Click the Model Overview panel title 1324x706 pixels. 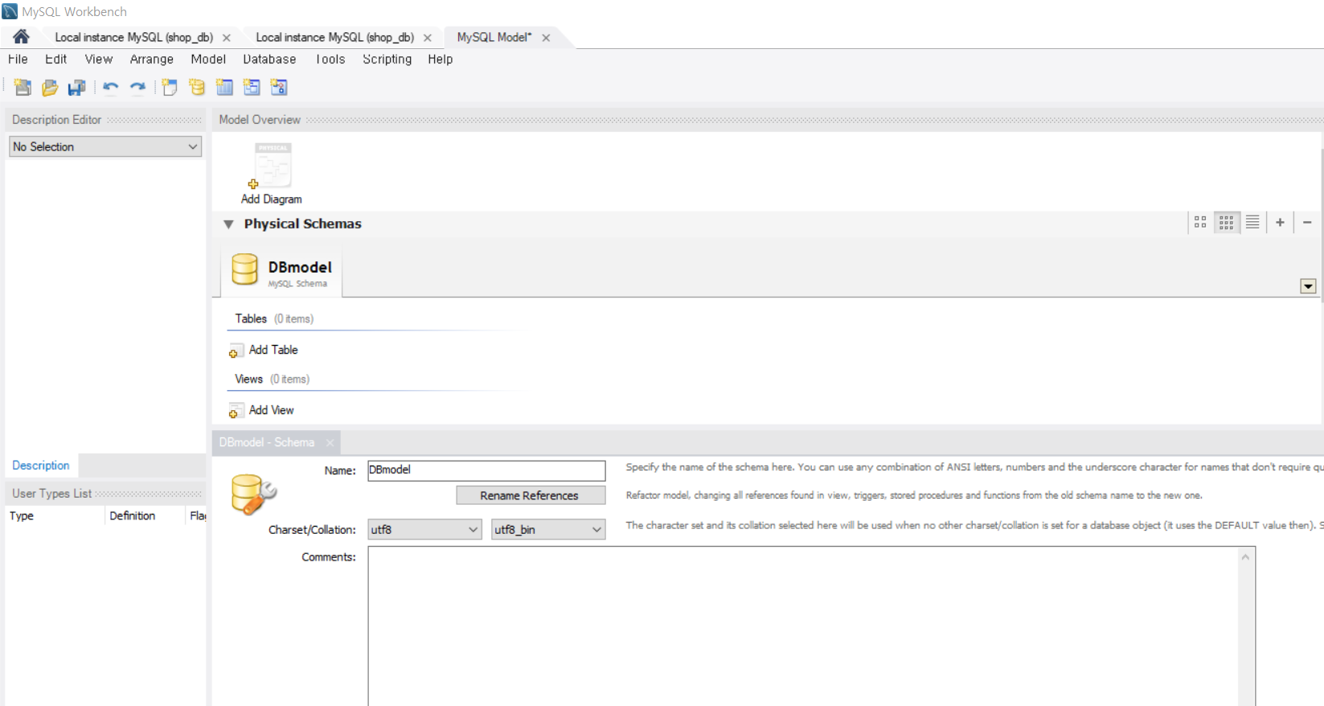(x=260, y=120)
